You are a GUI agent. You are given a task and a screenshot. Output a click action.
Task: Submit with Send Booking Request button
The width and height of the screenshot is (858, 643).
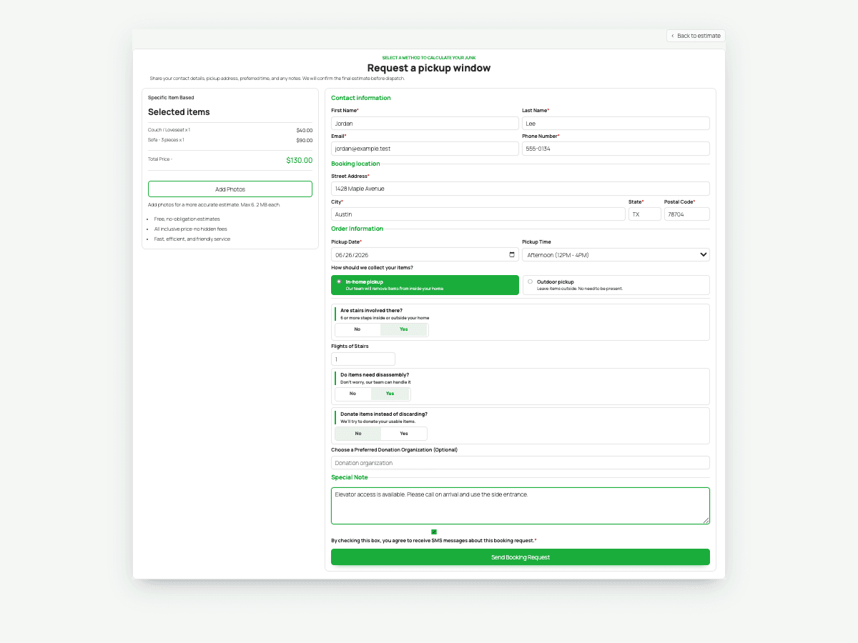click(x=521, y=557)
